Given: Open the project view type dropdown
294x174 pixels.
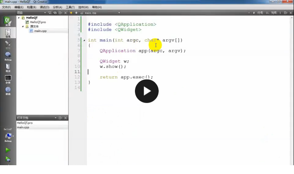Looking at the screenshot, I should click(x=45, y=13).
